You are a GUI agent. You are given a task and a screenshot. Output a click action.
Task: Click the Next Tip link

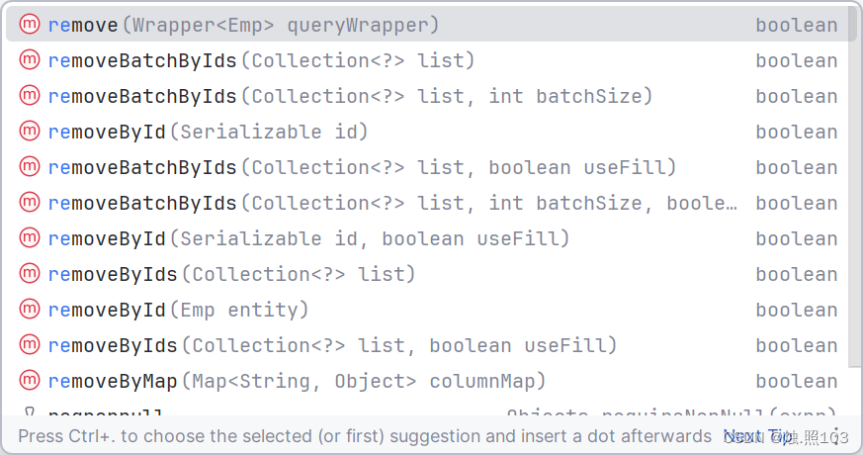click(x=758, y=436)
